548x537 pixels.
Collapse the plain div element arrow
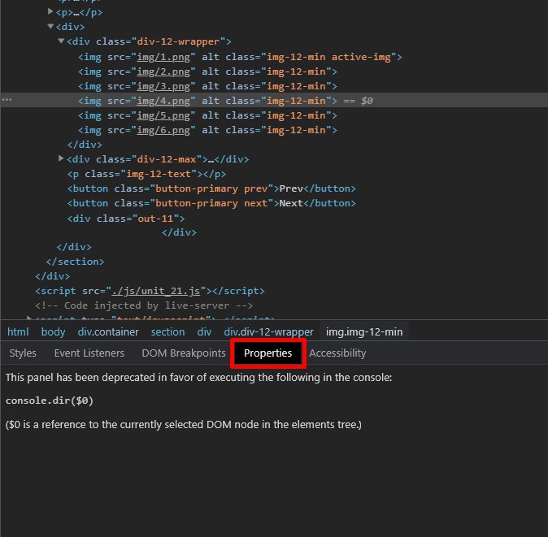point(50,26)
